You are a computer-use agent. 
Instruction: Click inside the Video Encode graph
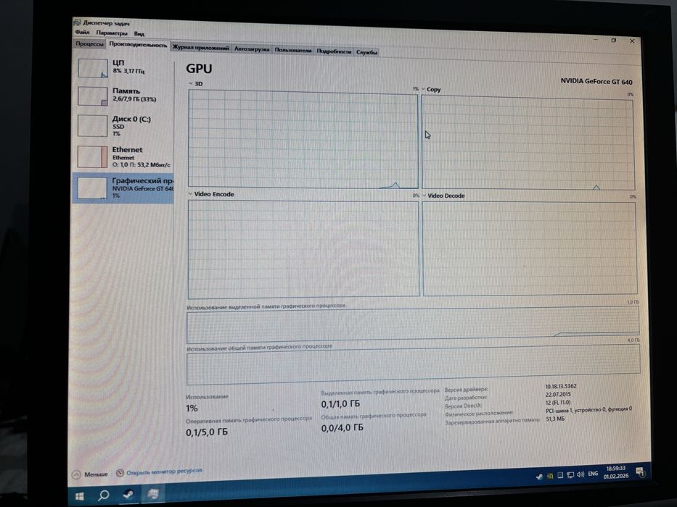click(x=303, y=248)
